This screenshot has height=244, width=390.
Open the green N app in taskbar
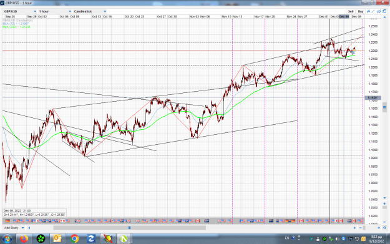coord(124,239)
